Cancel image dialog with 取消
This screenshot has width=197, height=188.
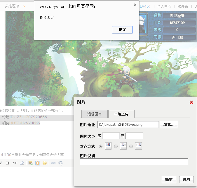click(186, 180)
